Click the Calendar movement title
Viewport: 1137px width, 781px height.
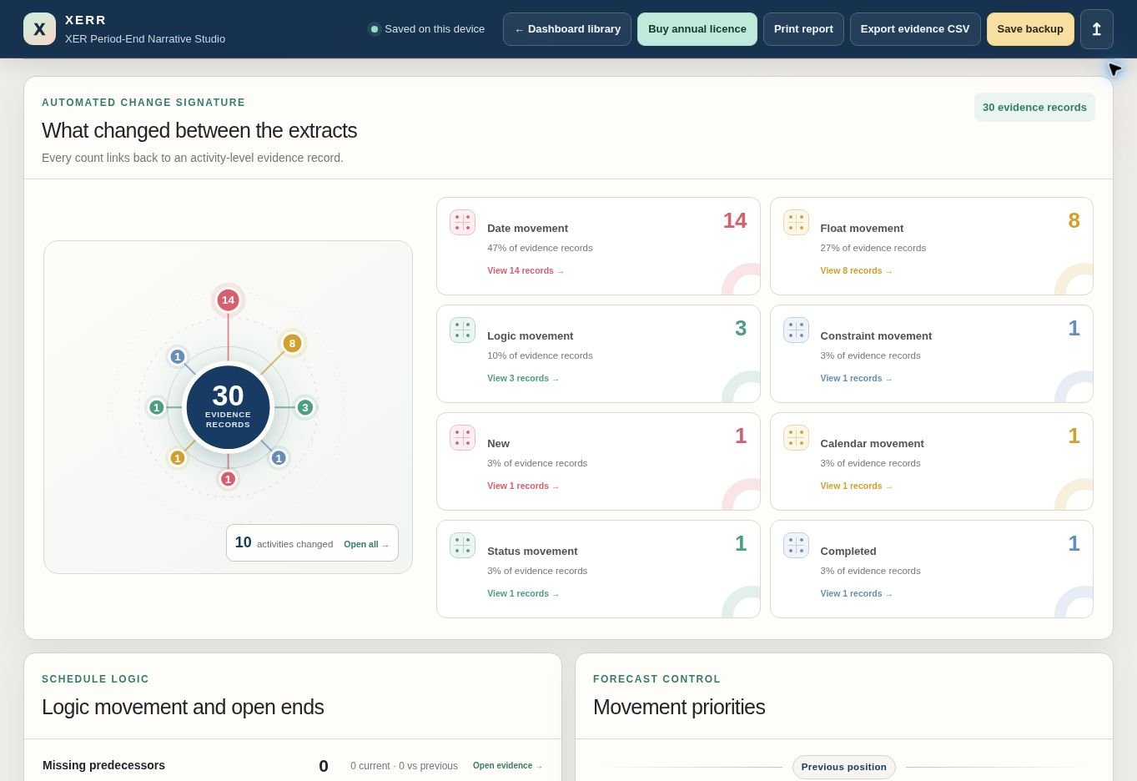pos(872,443)
